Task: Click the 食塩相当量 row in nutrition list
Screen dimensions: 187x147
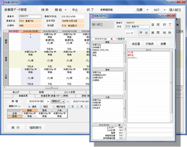Action: pyautogui.click(x=108, y=135)
